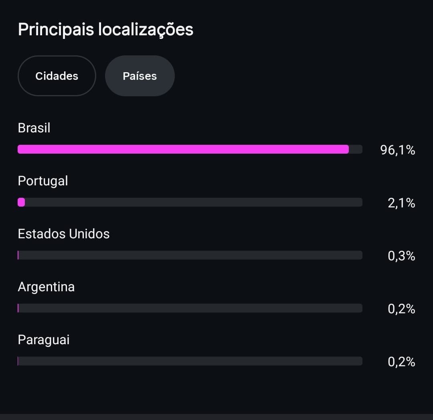Click the 0,3% value for Estados Unidos
The image size is (433, 420).
(x=401, y=256)
